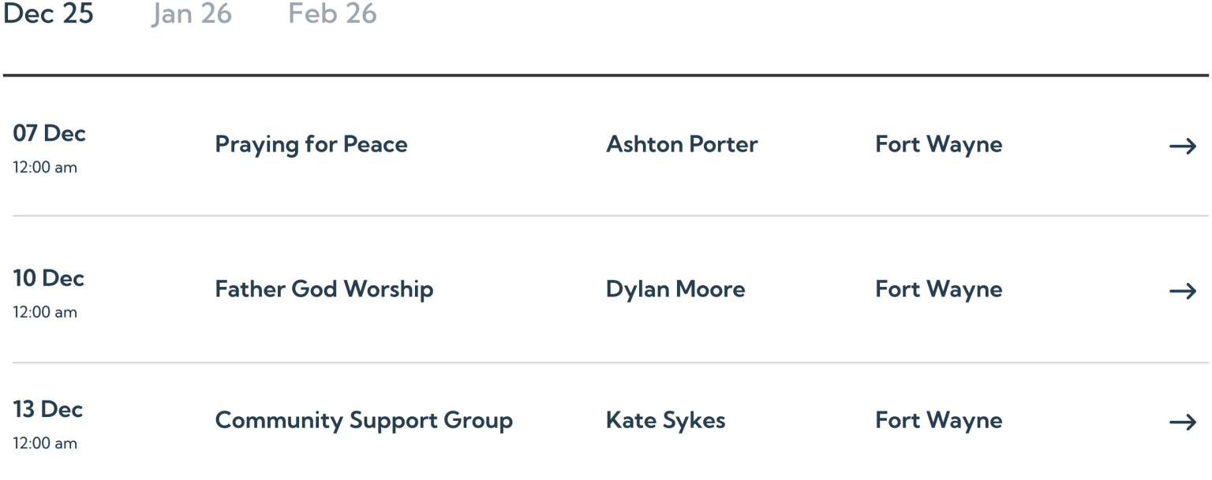1212x480 pixels.
Task: Select the 10 Dec date entry
Action: click(x=49, y=278)
